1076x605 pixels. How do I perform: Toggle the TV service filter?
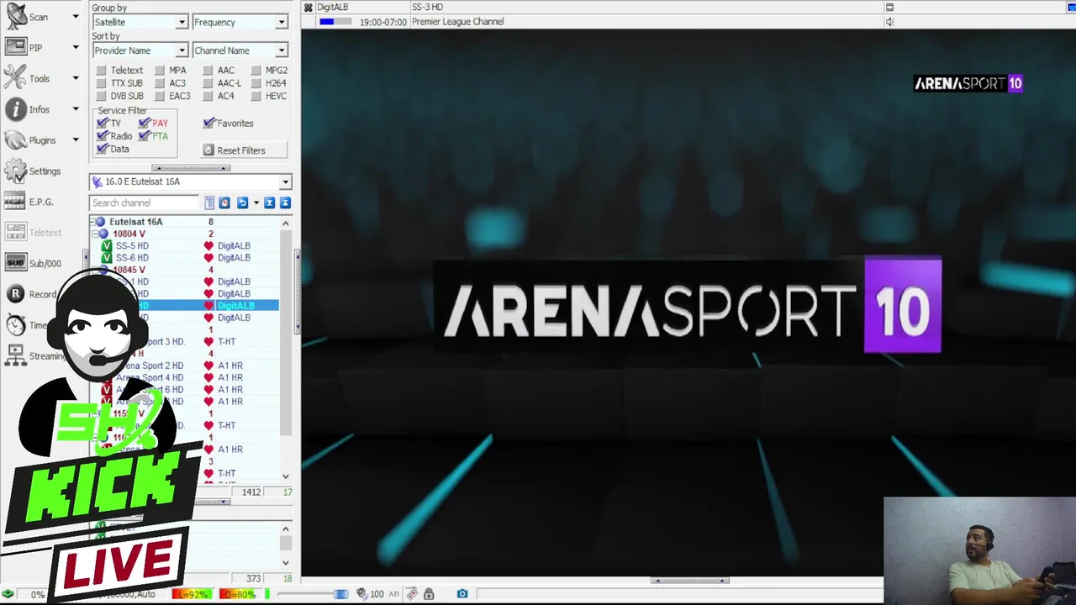[102, 123]
